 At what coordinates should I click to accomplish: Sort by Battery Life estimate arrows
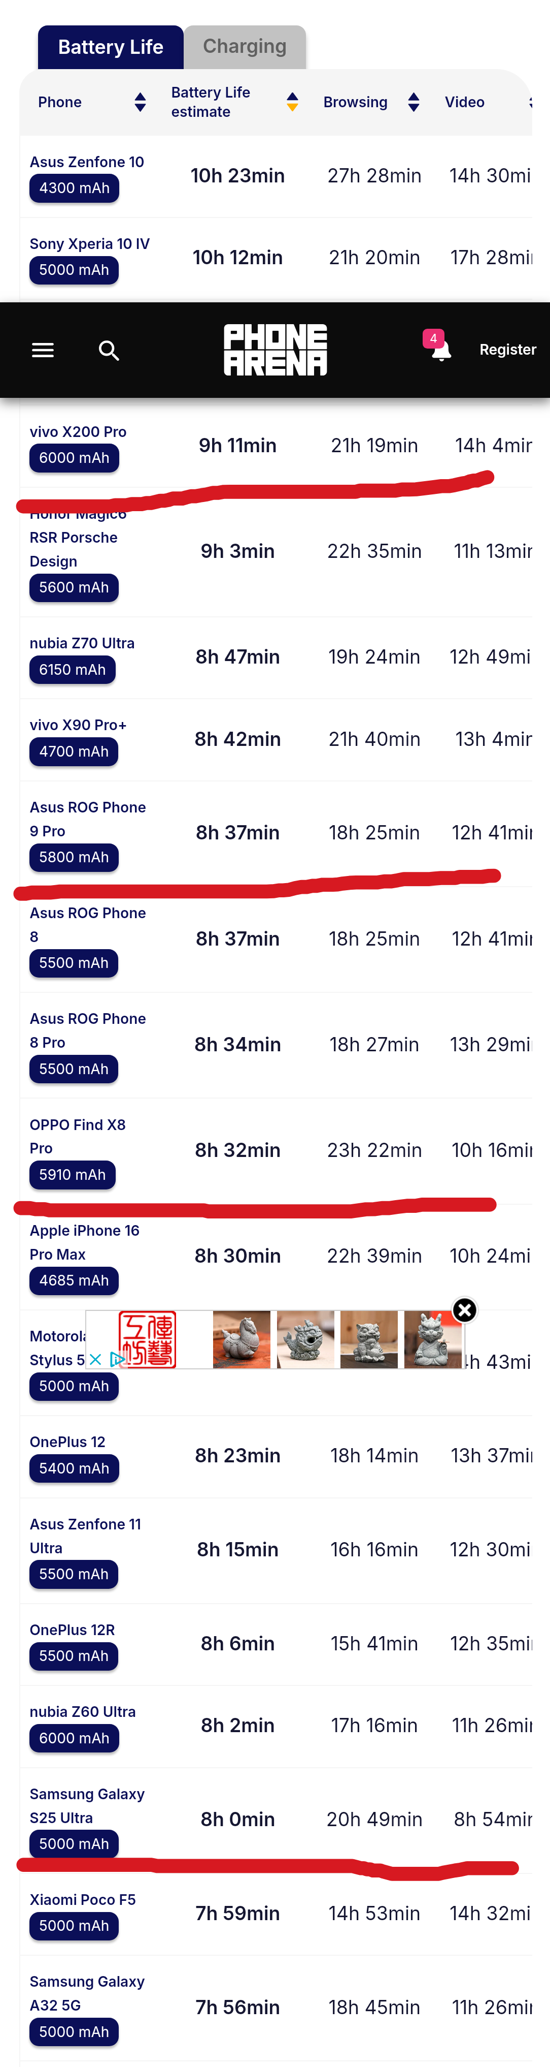293,102
